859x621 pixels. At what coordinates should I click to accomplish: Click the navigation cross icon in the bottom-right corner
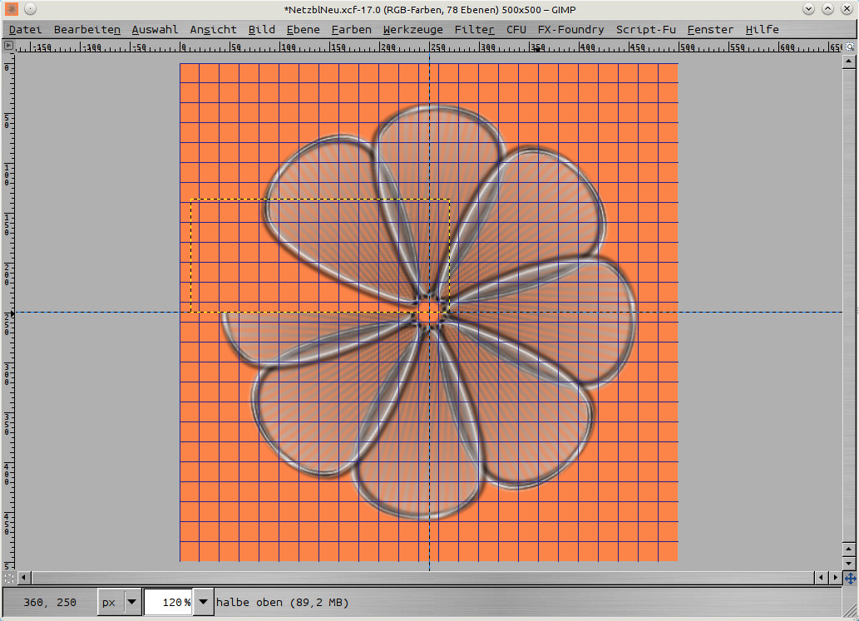[x=850, y=577]
